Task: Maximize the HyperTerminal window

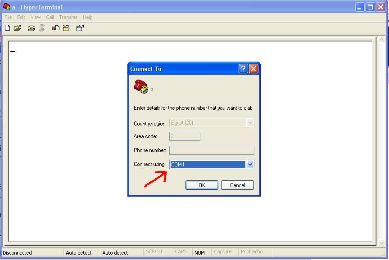Action: click(370, 7)
